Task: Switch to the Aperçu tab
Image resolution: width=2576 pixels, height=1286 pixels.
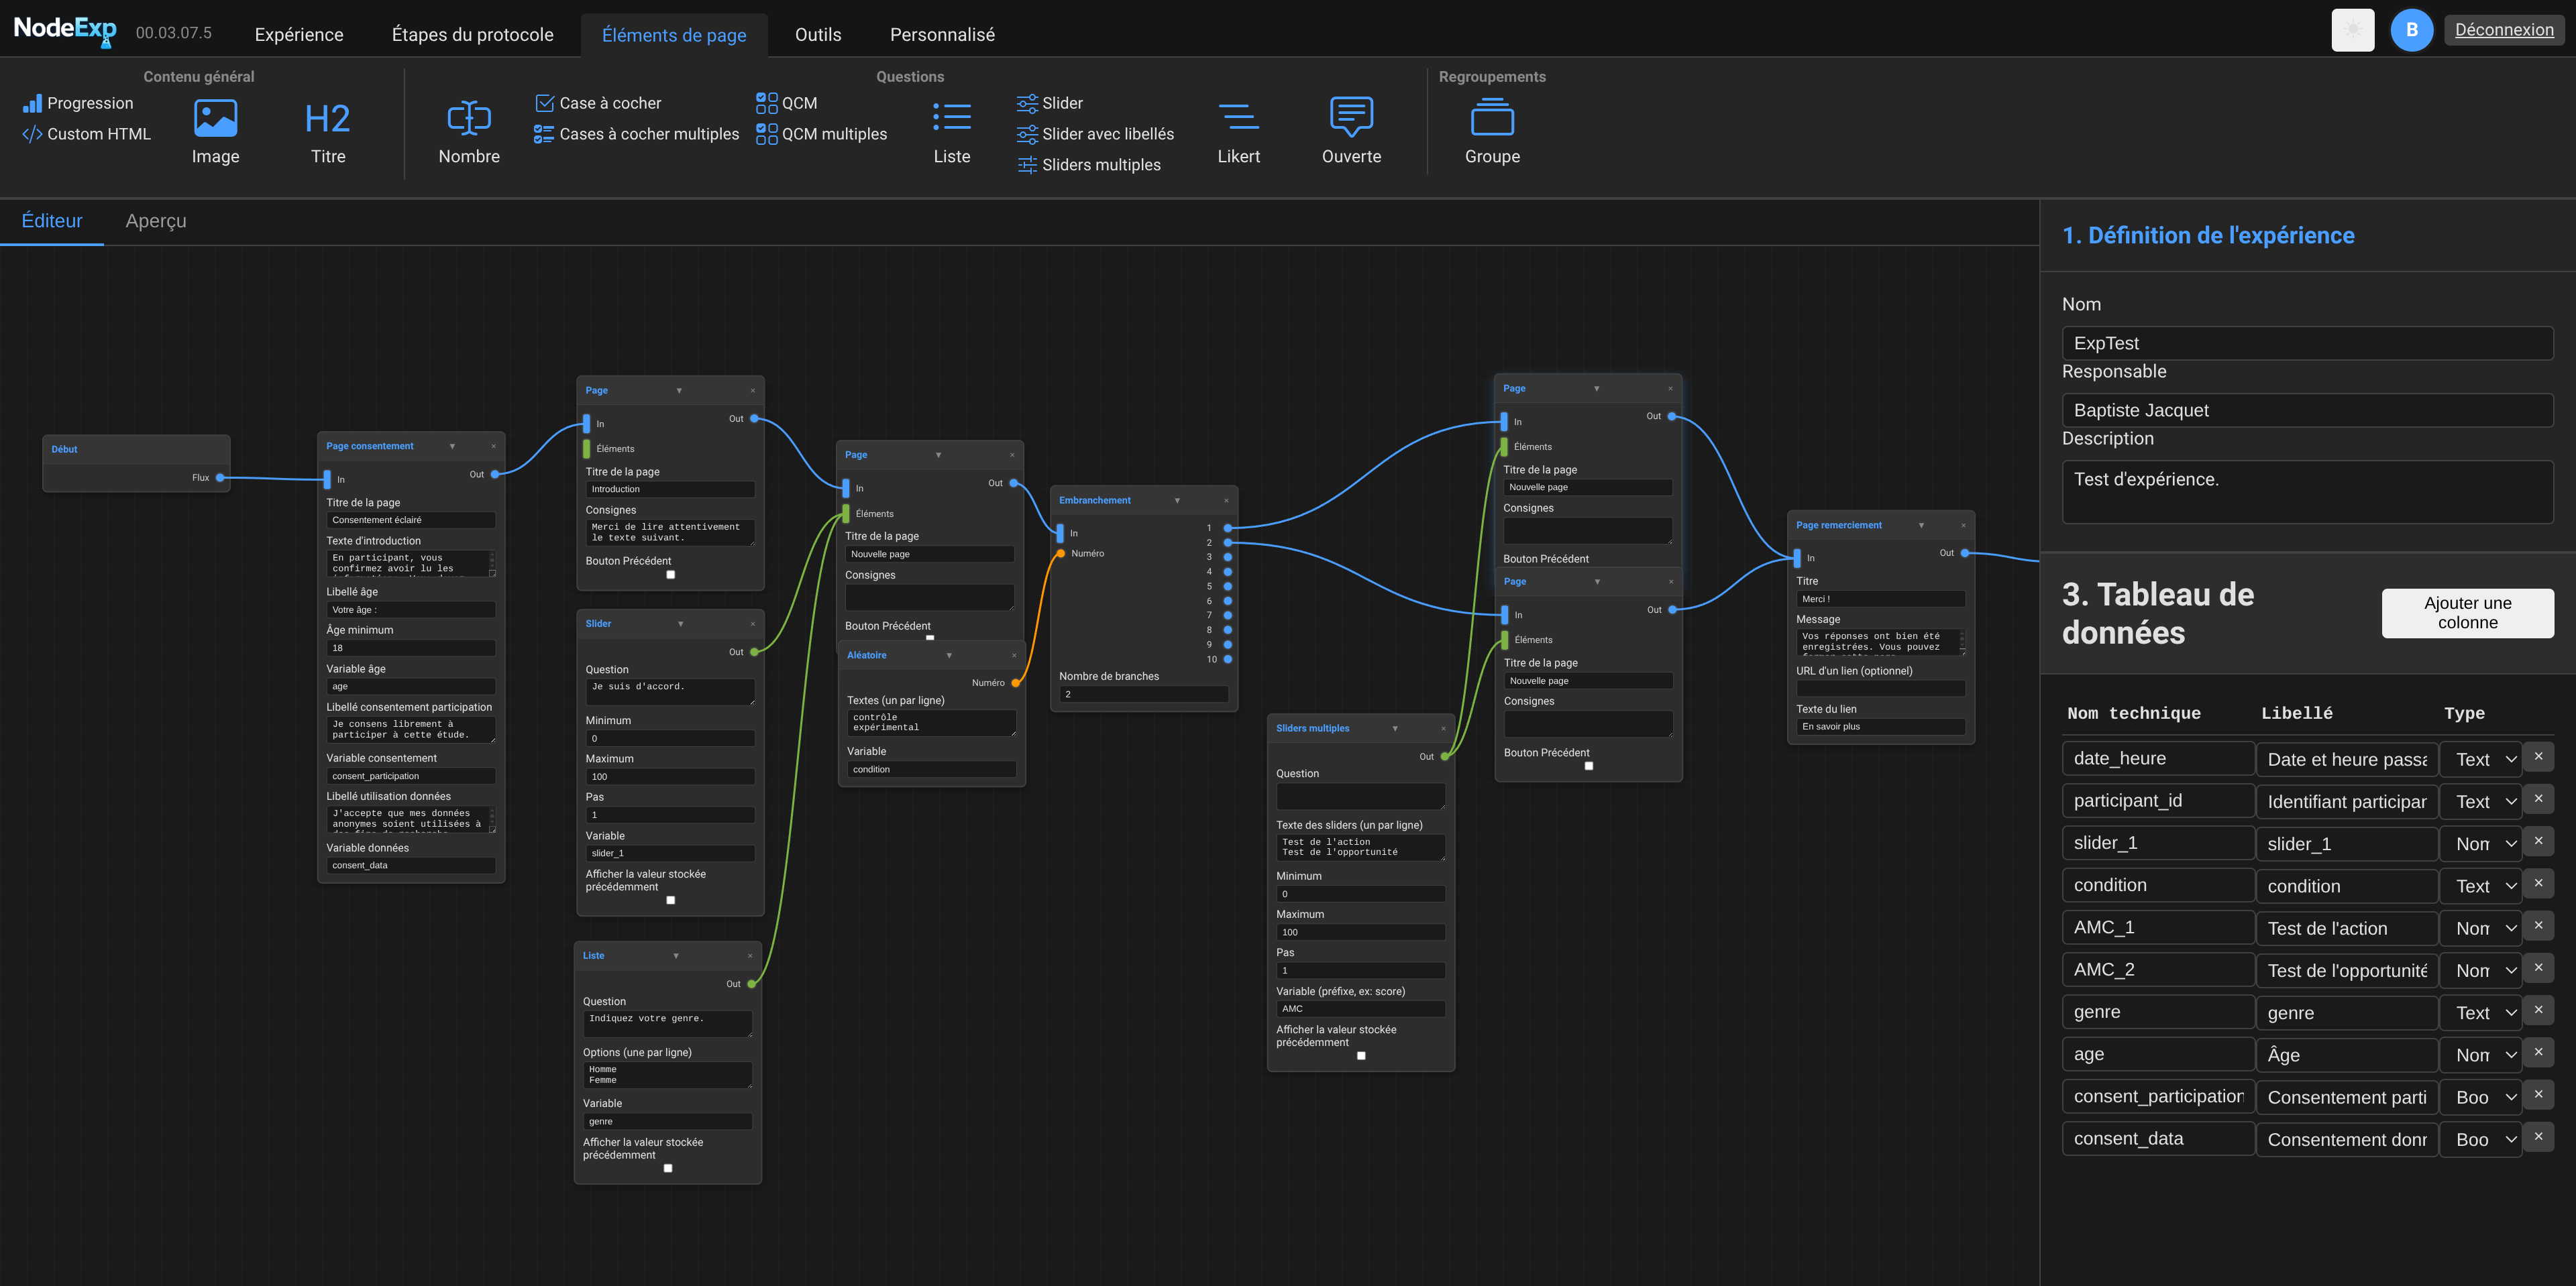Action: 155,221
